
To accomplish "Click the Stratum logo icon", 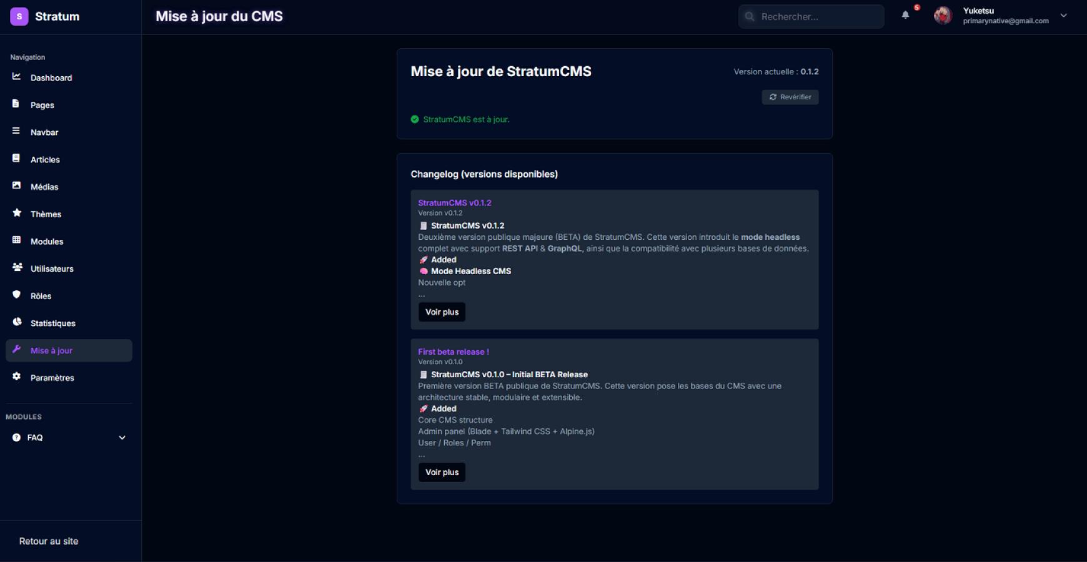I will coord(19,17).
